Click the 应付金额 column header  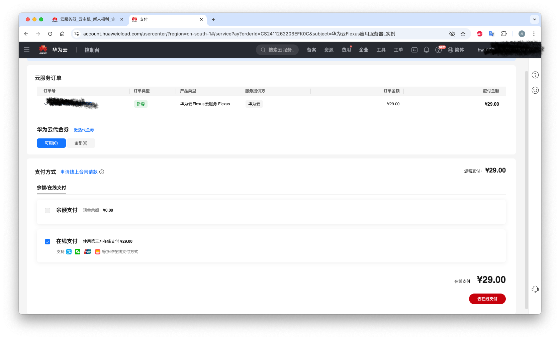coord(491,91)
